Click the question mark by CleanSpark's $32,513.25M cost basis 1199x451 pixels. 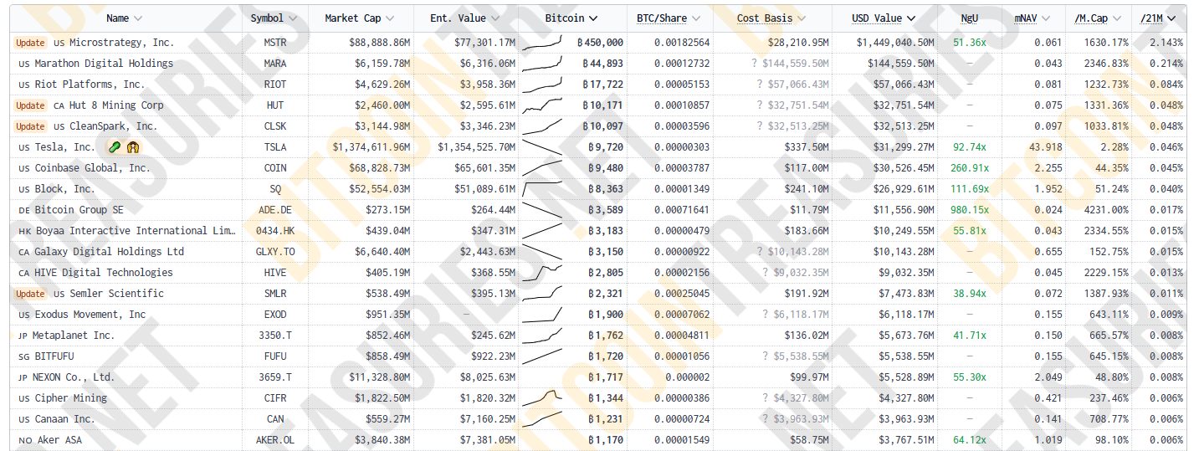[x=760, y=126]
